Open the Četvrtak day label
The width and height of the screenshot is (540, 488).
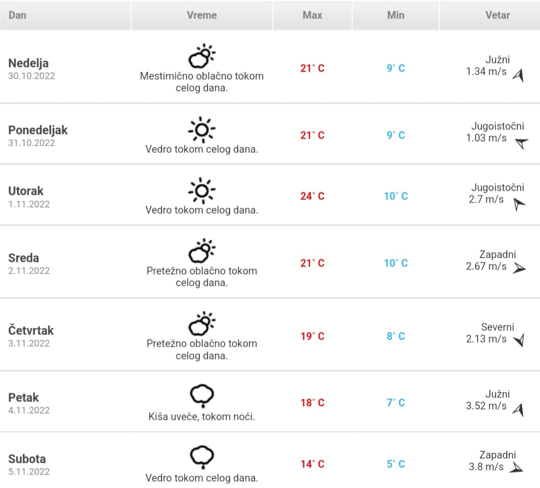pos(31,330)
